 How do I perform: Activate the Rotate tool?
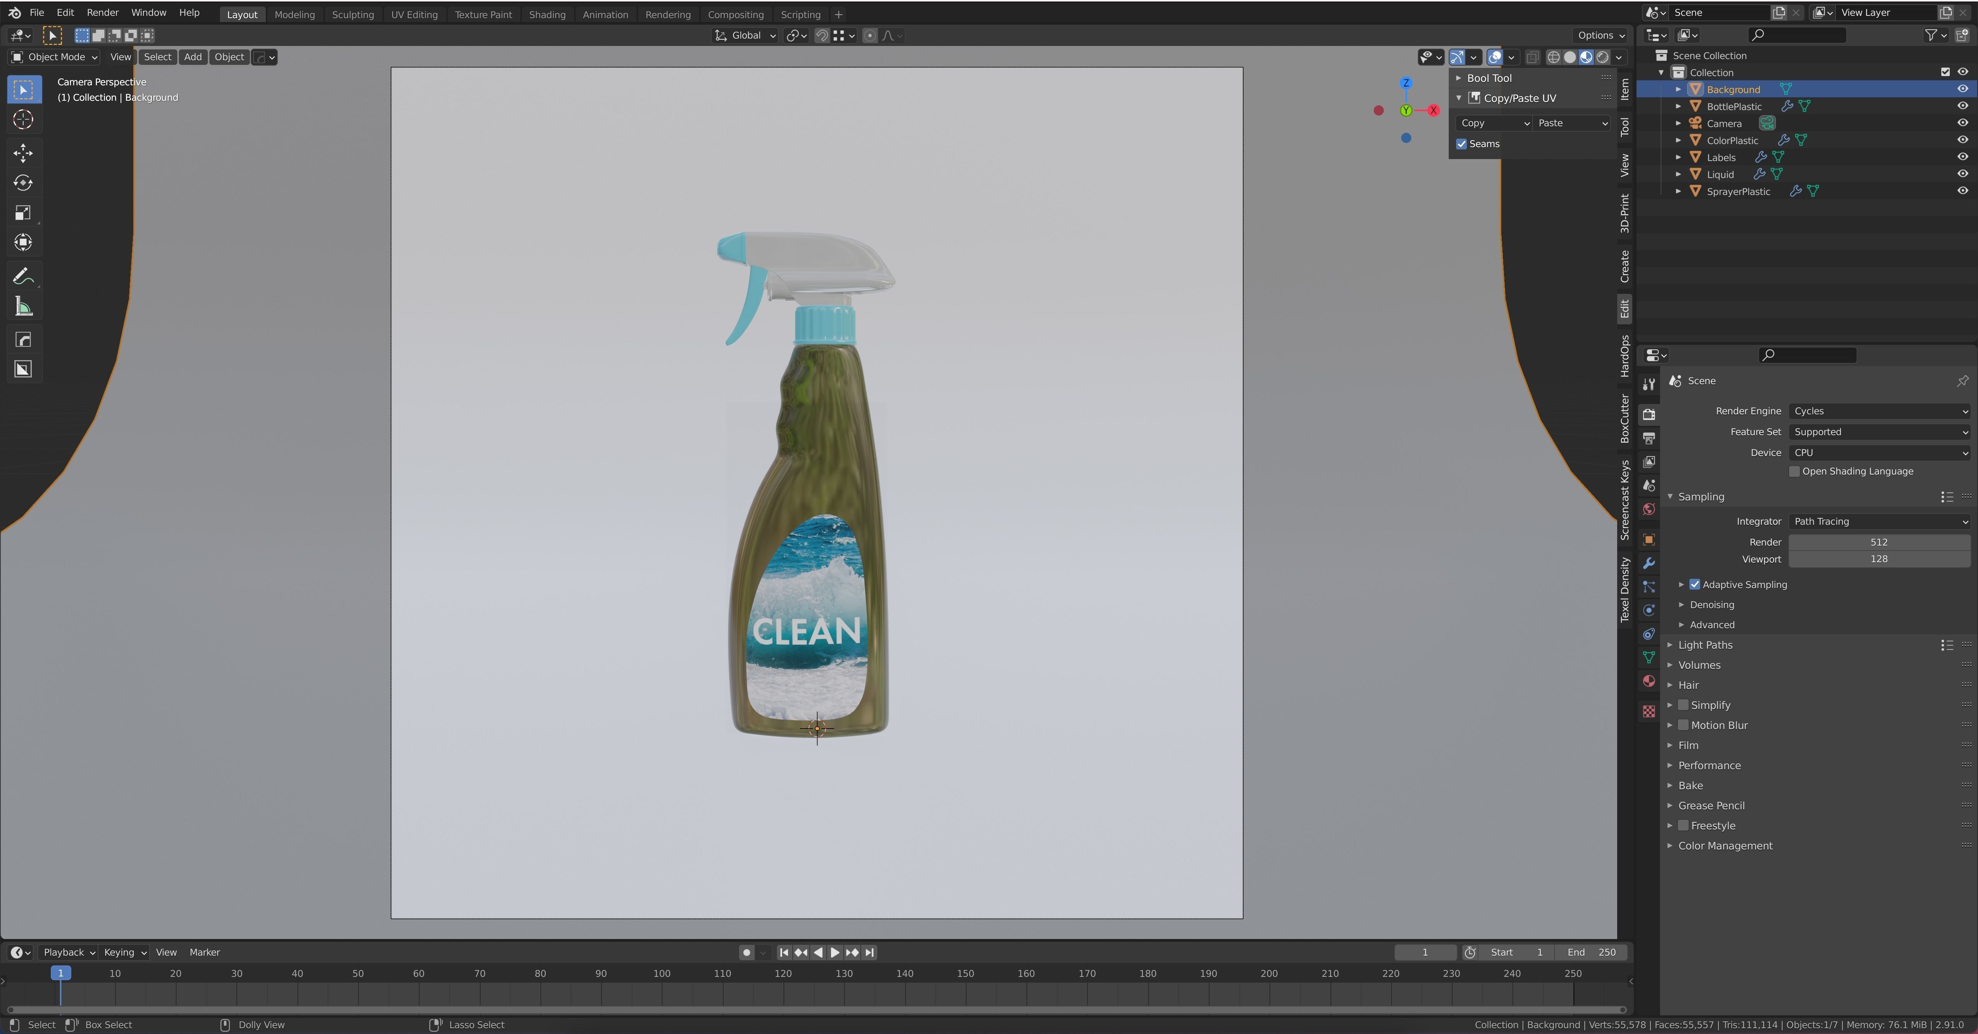click(x=23, y=183)
